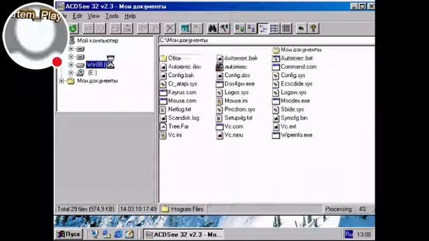Click the ACDSee 32 v2.3 taskbar button
The image size is (429, 241).
click(x=184, y=234)
